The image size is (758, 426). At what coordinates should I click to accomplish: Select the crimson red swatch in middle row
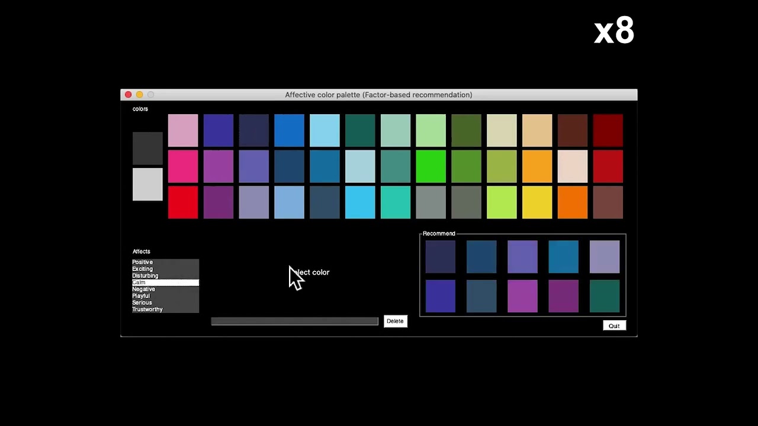608,166
